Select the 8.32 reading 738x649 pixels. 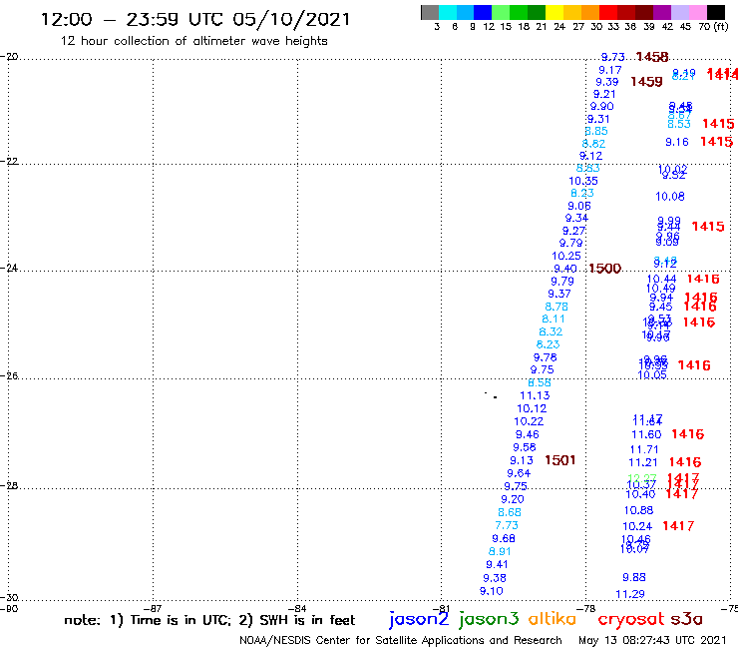(551, 331)
